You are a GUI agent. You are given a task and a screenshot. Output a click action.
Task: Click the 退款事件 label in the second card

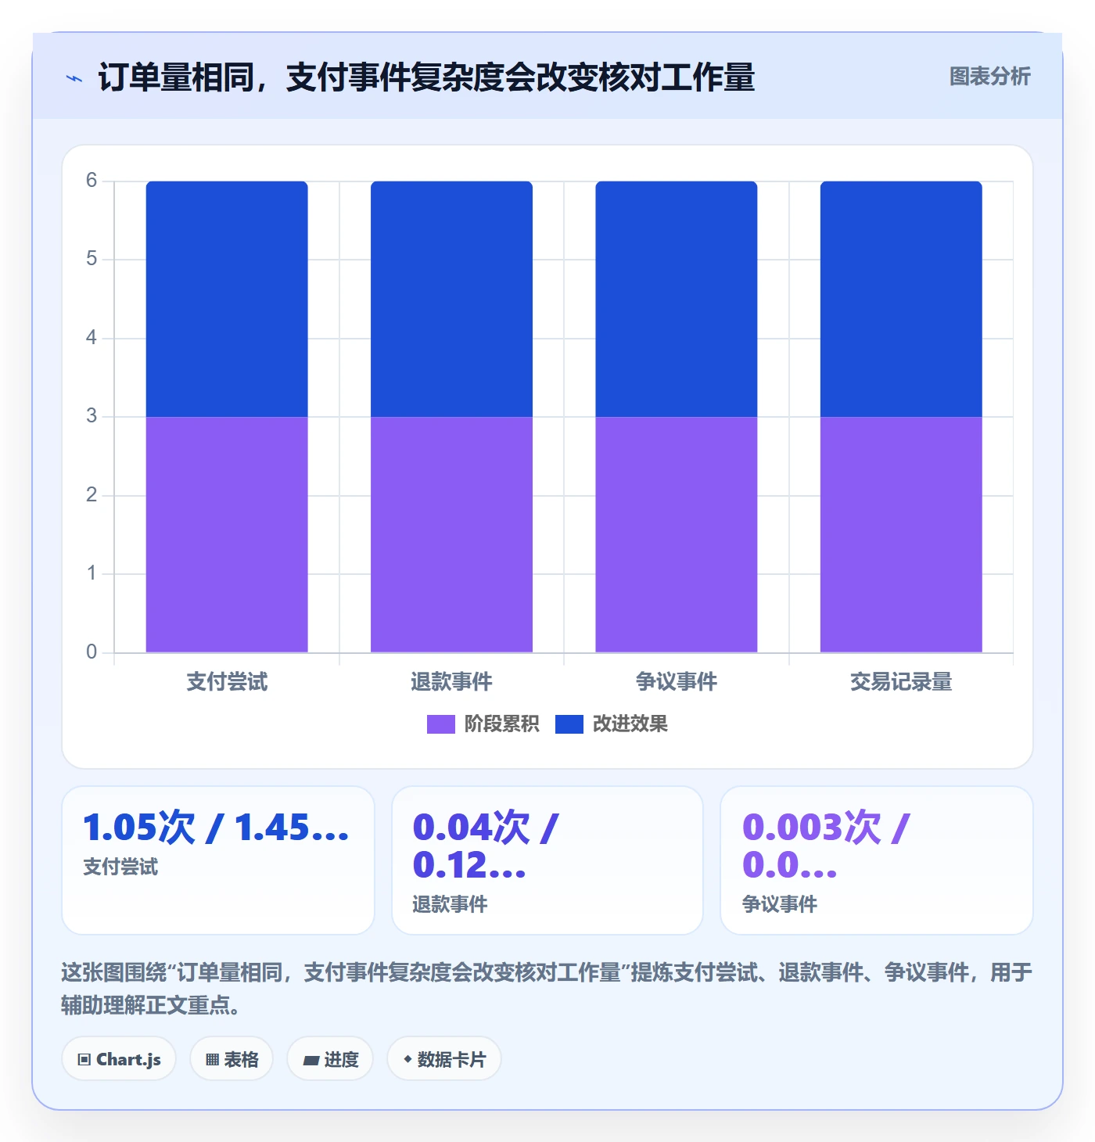coord(450,904)
